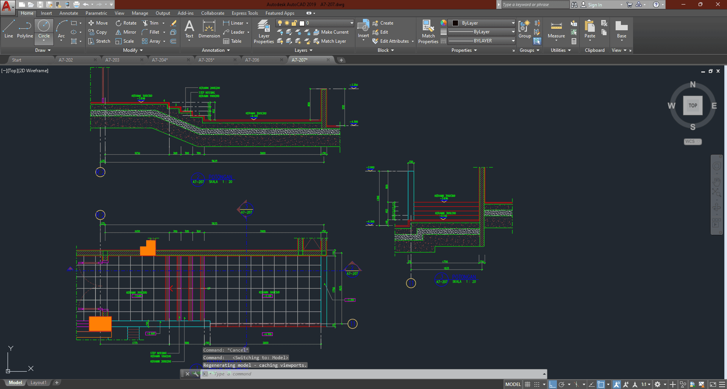Viewport: 727px width, 389px height.
Task: Toggle ortho mode in status bar
Action: click(x=552, y=384)
